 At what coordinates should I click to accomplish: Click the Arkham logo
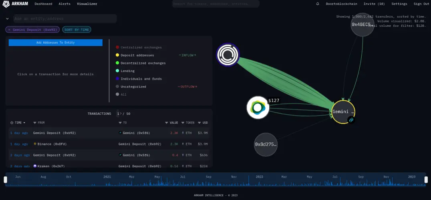coord(15,4)
